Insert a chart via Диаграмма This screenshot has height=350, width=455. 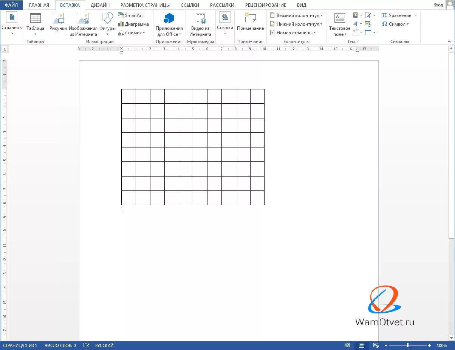pos(133,24)
